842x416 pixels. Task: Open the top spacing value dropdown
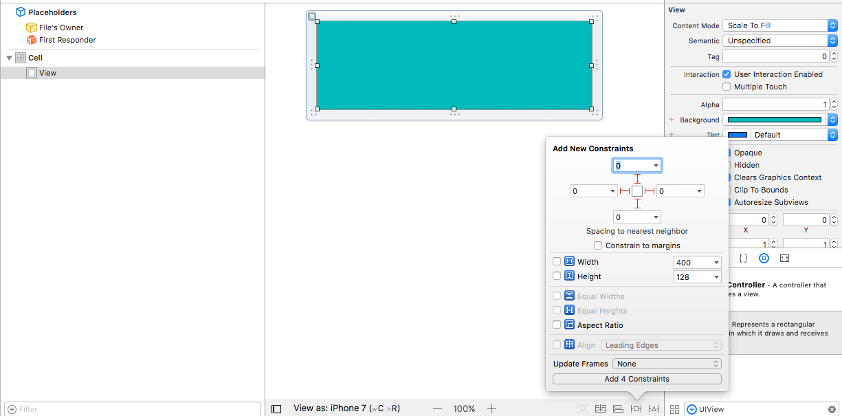(656, 166)
